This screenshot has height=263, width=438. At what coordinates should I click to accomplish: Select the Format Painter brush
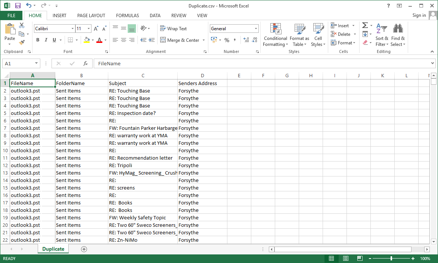(22, 42)
